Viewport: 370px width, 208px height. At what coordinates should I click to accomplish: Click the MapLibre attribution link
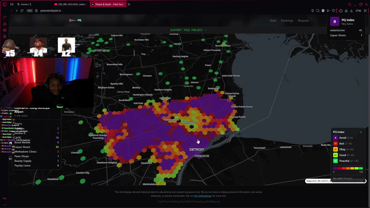point(311,181)
